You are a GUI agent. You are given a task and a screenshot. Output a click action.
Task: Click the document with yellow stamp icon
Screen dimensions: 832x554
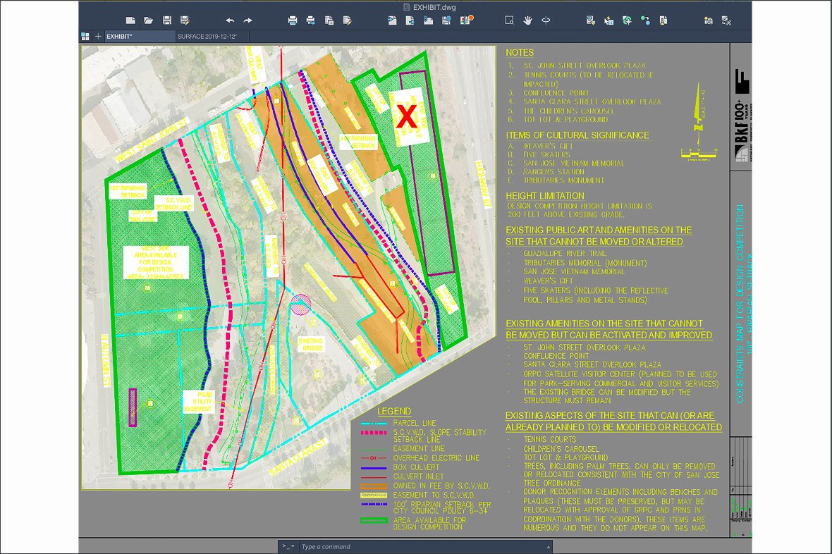[x=663, y=20]
